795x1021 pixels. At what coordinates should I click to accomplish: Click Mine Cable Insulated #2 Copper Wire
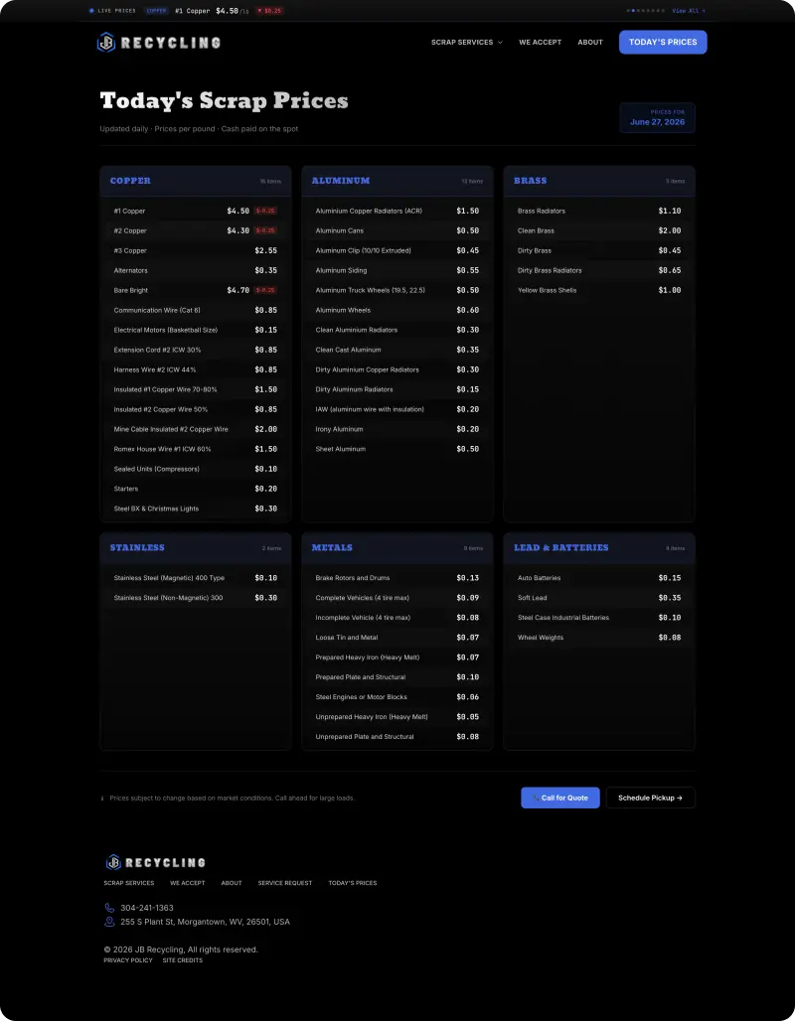(x=196, y=429)
